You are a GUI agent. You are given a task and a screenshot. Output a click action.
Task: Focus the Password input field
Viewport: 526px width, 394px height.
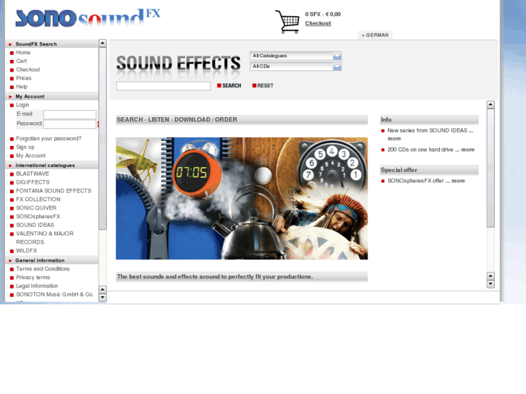(x=69, y=124)
